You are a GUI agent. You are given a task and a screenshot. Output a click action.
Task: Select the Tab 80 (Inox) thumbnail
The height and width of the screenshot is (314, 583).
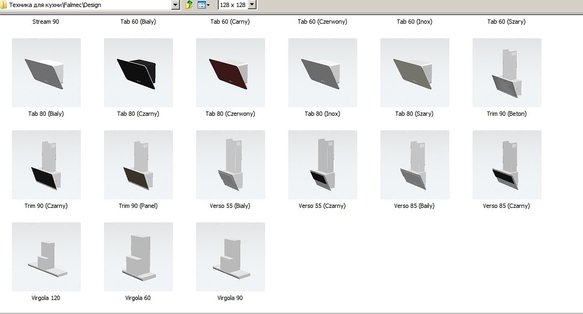(x=323, y=73)
